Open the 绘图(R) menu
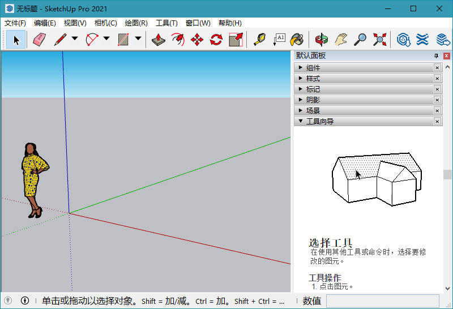453x309 pixels. pyautogui.click(x=136, y=23)
